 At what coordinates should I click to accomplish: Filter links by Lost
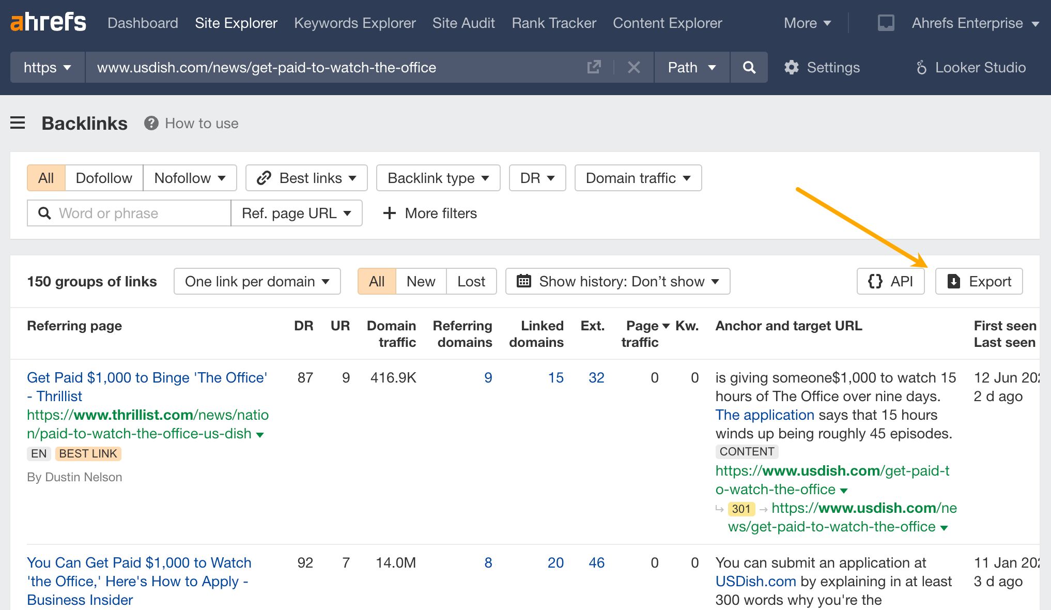point(471,281)
